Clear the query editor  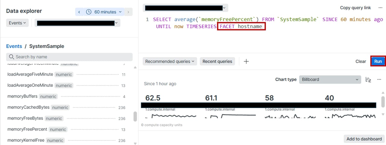(x=360, y=61)
